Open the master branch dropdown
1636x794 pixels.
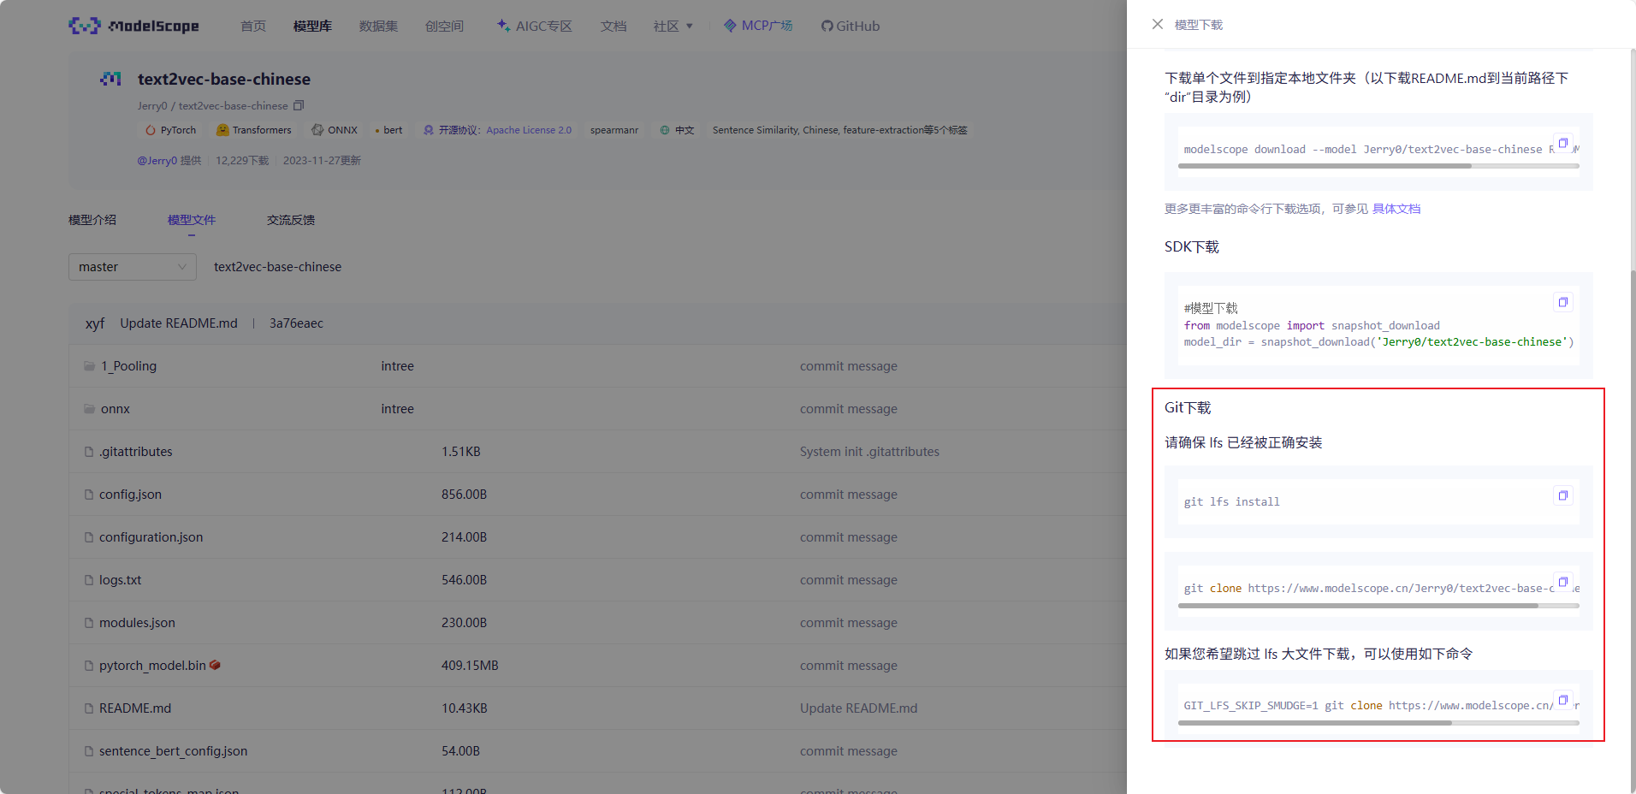tap(133, 267)
